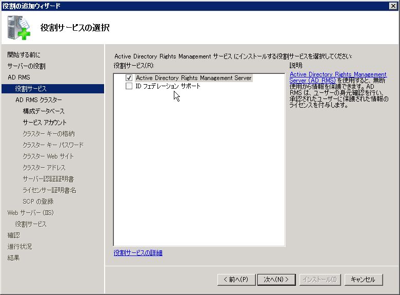
Task: Click the server add-role wizard icon
Action: point(18,28)
